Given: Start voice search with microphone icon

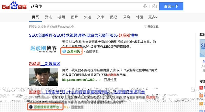Looking at the screenshot, I should (145, 6).
